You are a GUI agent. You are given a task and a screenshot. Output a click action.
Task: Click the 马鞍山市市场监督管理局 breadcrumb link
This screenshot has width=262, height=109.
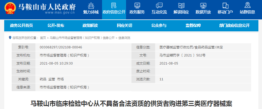pyautogui.click(x=82, y=38)
